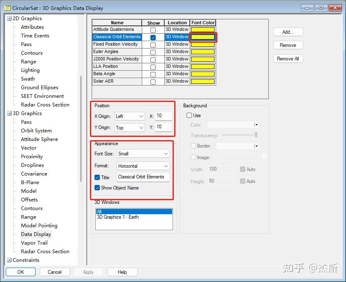Click the Solar AER font color swatch

tap(203, 81)
